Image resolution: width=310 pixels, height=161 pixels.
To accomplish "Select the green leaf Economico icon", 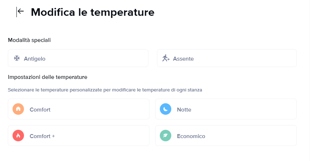I will (x=166, y=136).
